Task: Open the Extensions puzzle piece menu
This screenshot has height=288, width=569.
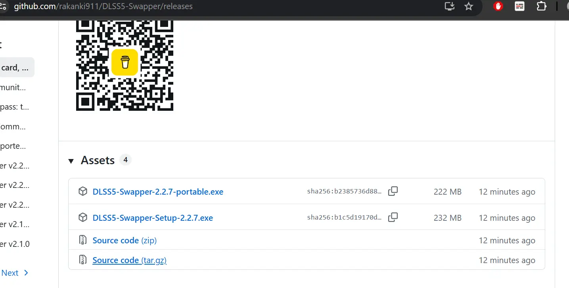Action: [541, 6]
